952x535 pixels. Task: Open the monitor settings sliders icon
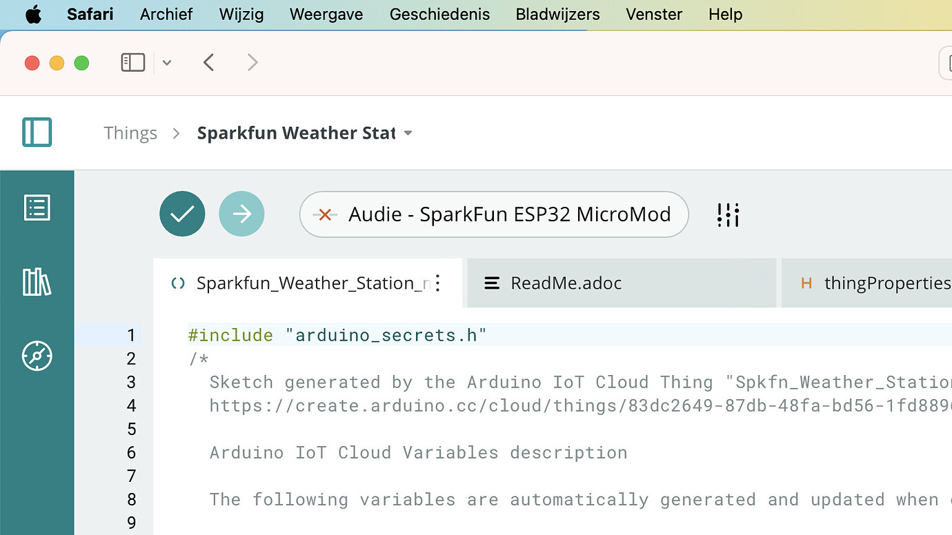(x=728, y=214)
